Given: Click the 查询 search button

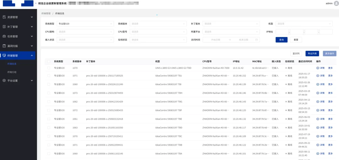Looking at the screenshot, I should pos(282,40).
